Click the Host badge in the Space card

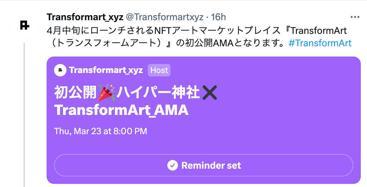coord(159,70)
